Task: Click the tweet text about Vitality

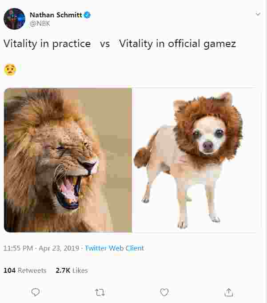Action: (120, 44)
